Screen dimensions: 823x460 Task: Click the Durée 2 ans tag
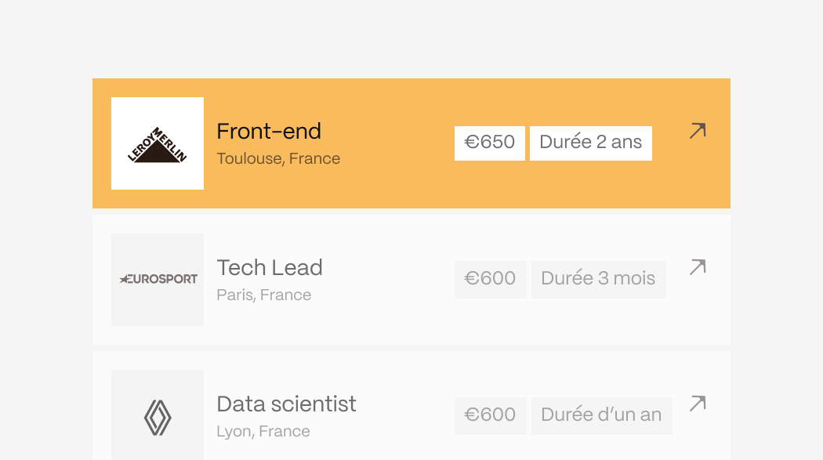[x=591, y=143]
